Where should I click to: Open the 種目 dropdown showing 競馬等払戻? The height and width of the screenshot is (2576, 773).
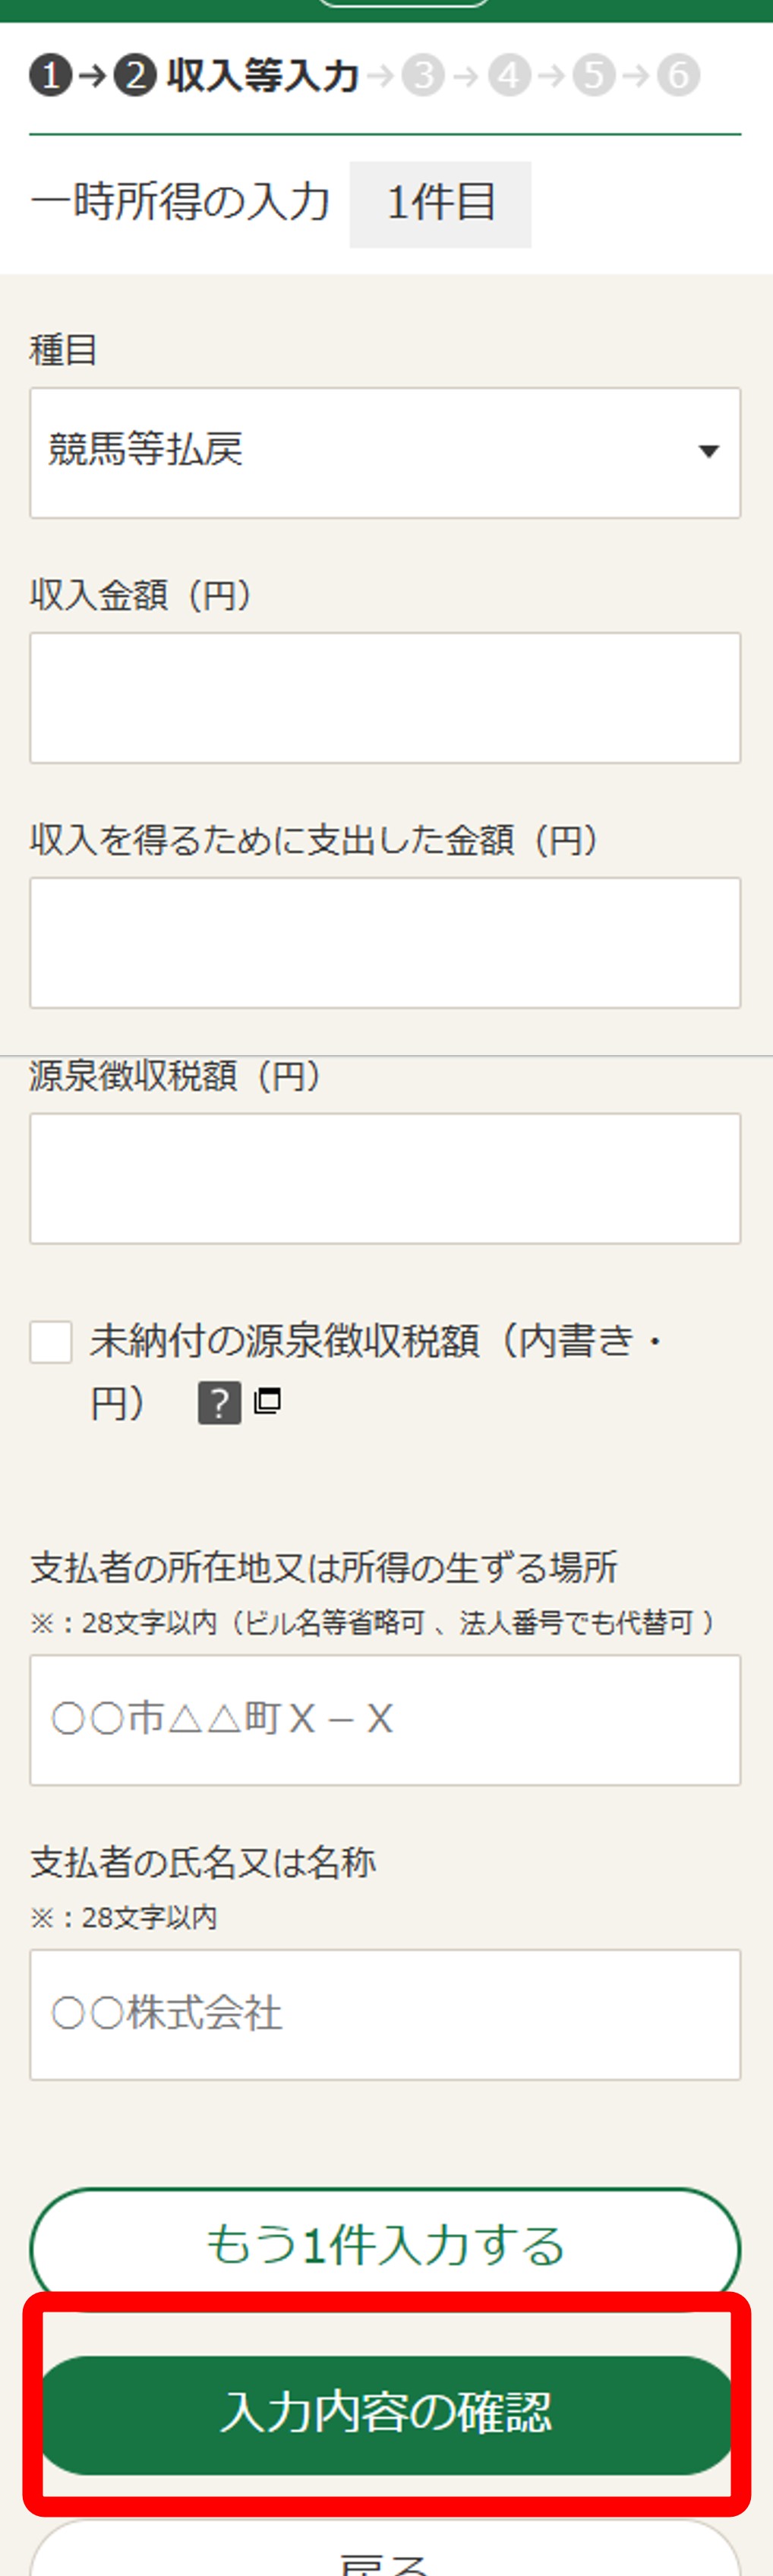point(385,453)
